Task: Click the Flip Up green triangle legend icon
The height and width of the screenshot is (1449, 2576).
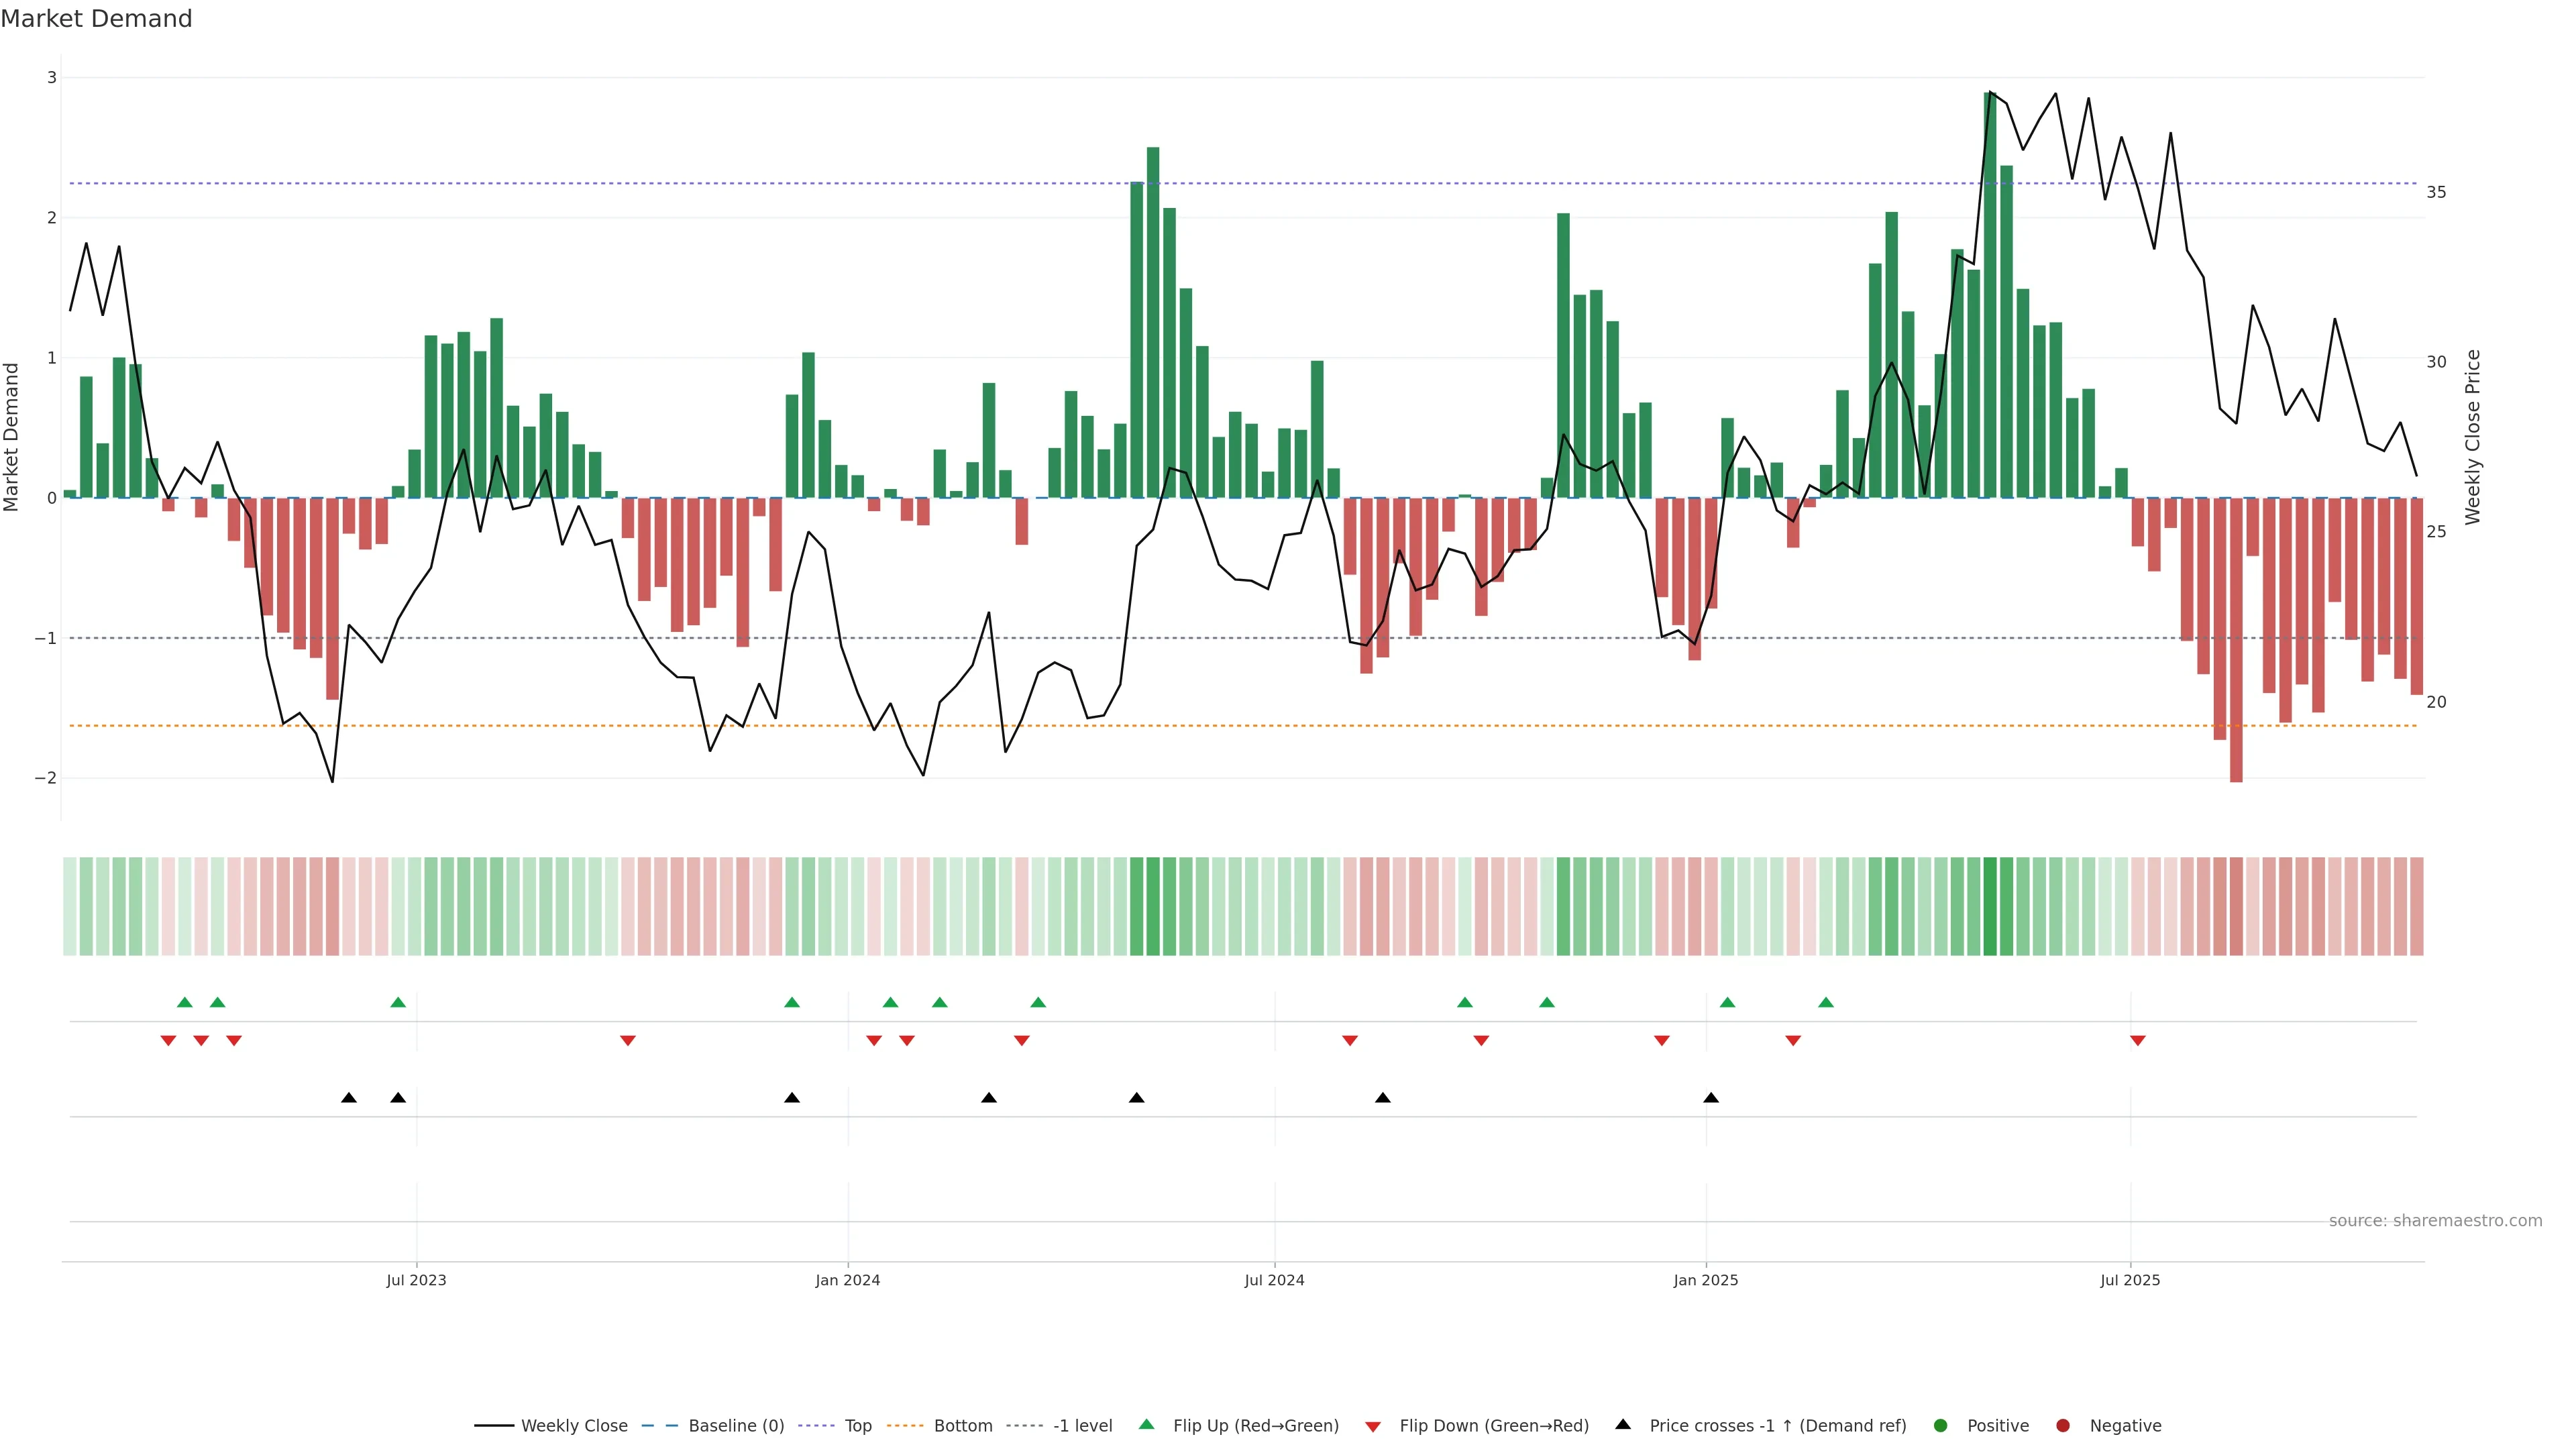Action: [1147, 1425]
